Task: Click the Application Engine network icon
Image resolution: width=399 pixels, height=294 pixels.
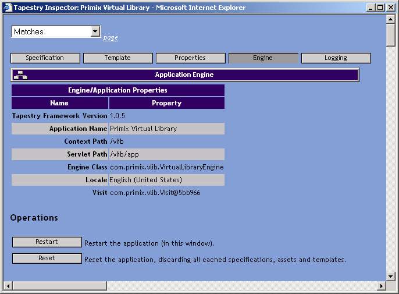Action: click(x=20, y=75)
